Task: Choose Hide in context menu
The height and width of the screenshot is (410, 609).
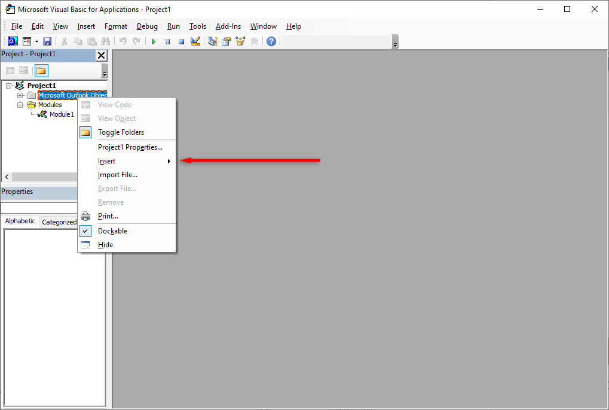Action: click(127, 245)
